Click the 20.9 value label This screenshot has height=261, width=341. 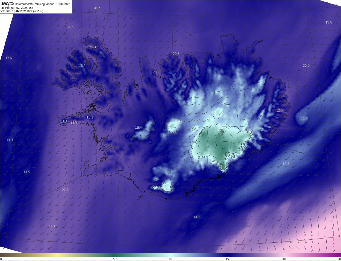71,27
